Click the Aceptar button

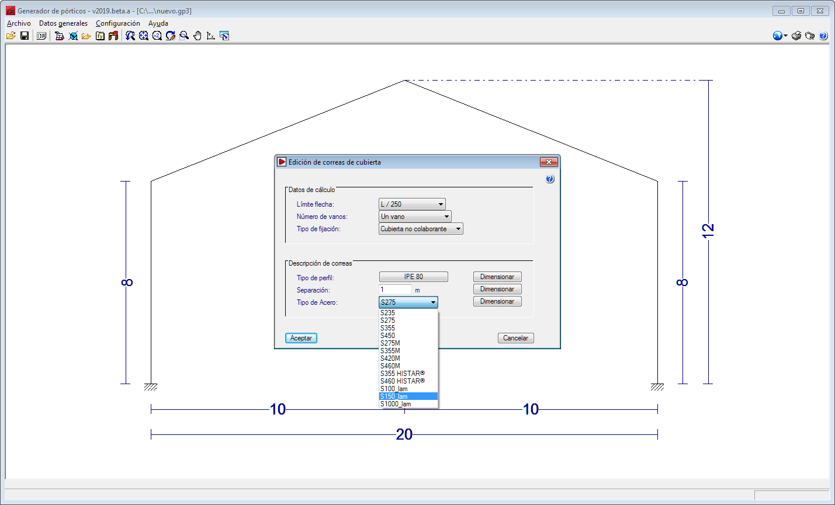coord(302,338)
